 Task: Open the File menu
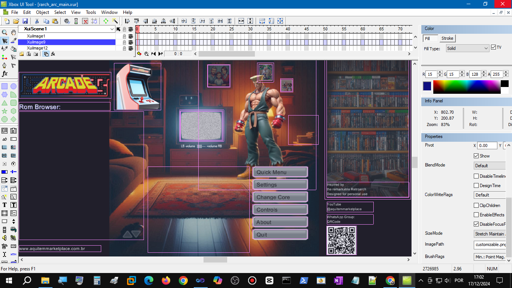pos(14,12)
